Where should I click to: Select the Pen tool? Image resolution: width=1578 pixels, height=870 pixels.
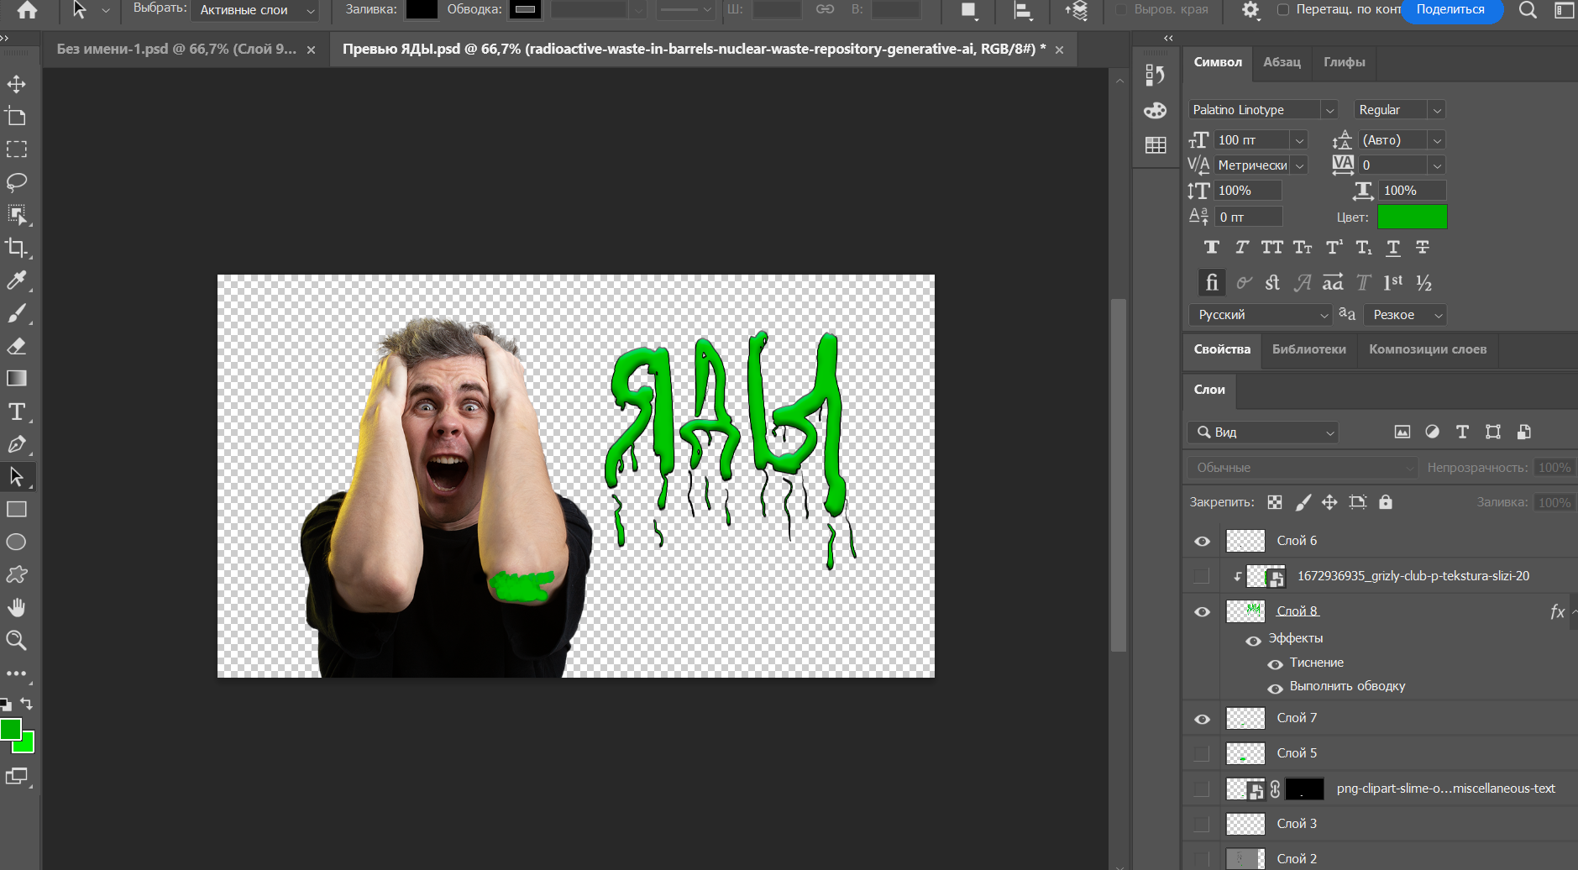[x=16, y=444]
